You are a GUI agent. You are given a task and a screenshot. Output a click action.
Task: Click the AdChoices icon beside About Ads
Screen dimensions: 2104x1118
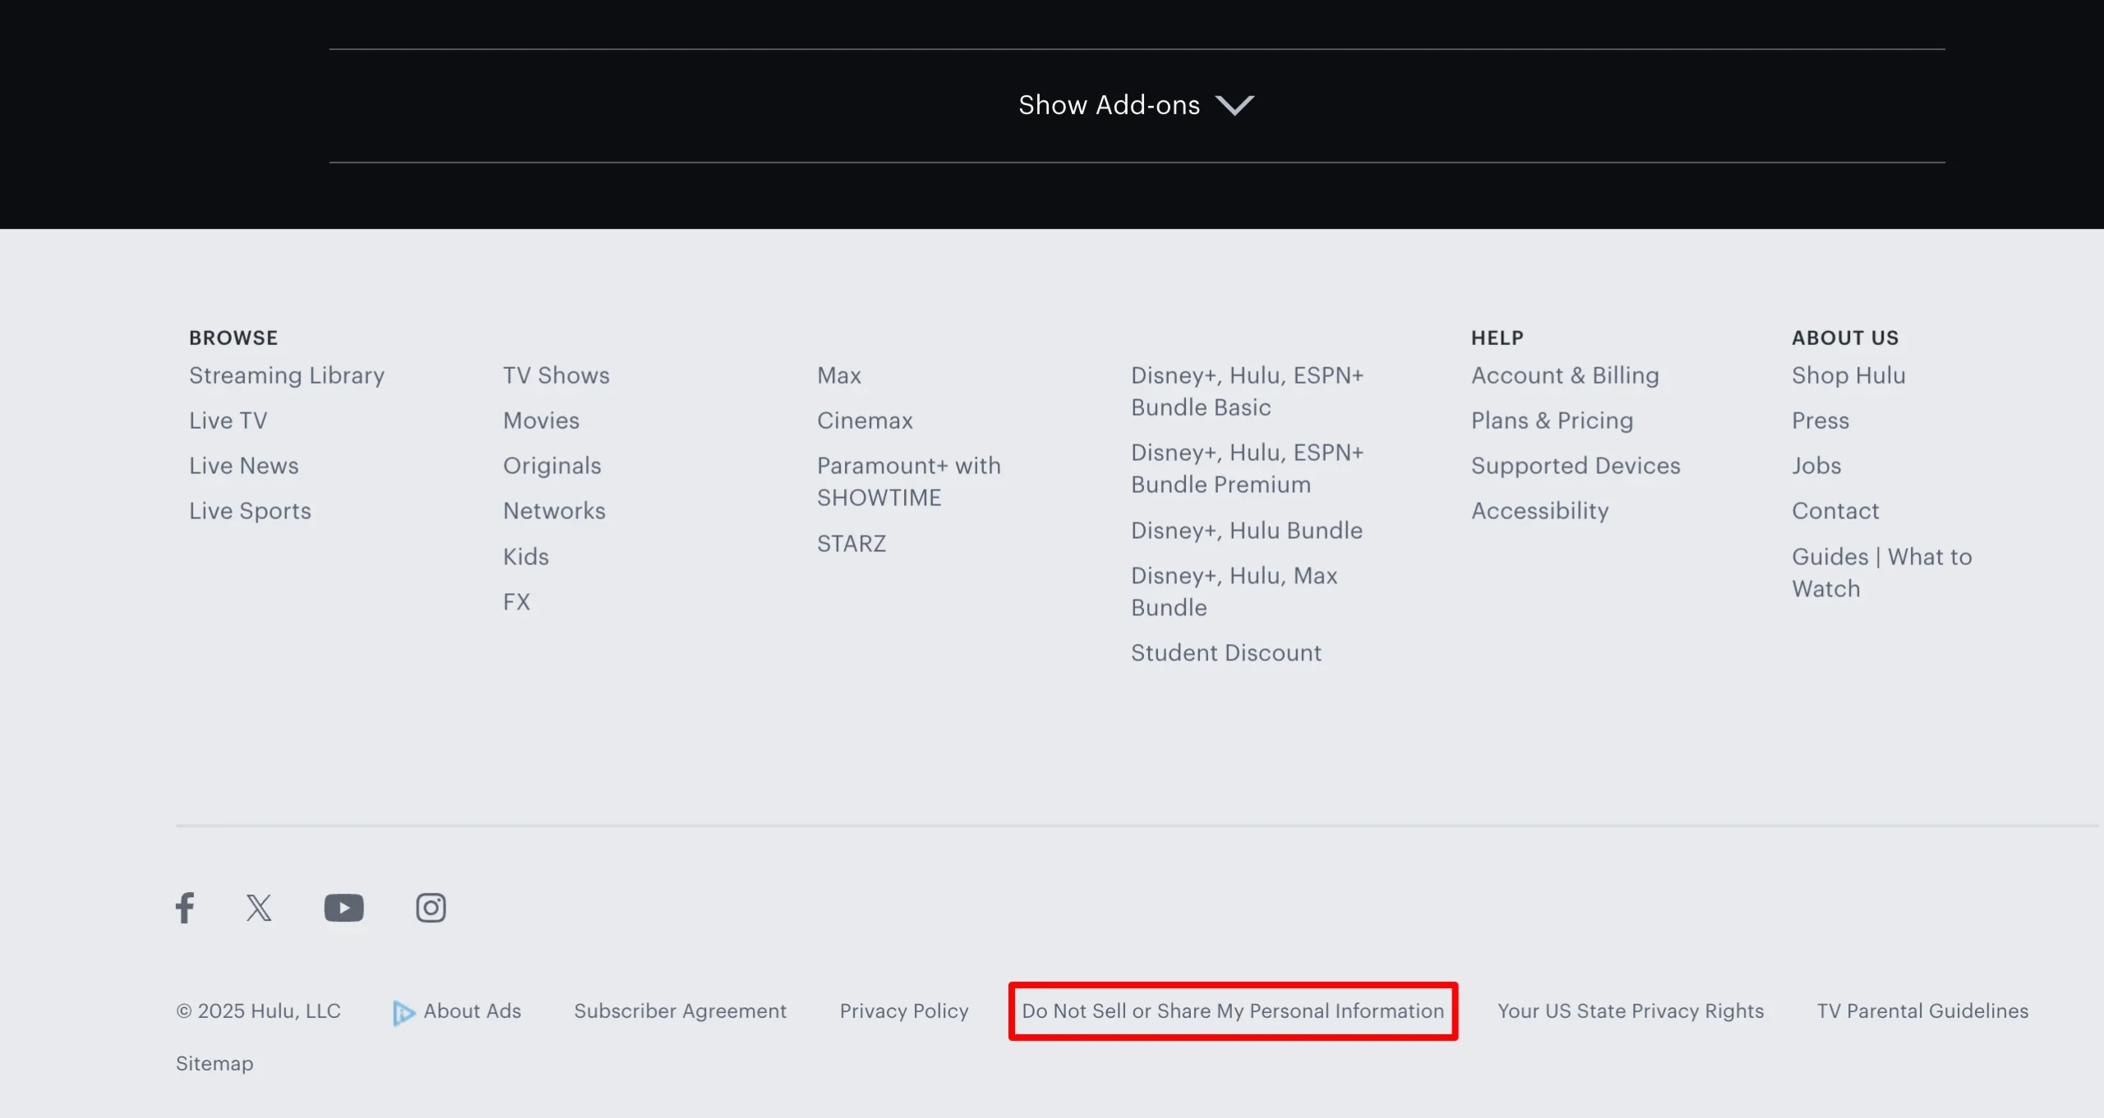(403, 1013)
